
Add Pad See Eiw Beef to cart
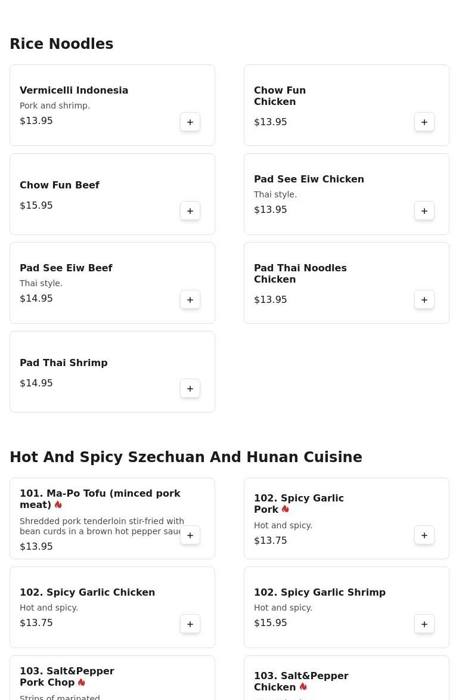[190, 300]
